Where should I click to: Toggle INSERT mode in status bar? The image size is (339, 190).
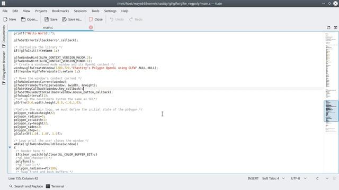[x=253, y=178]
